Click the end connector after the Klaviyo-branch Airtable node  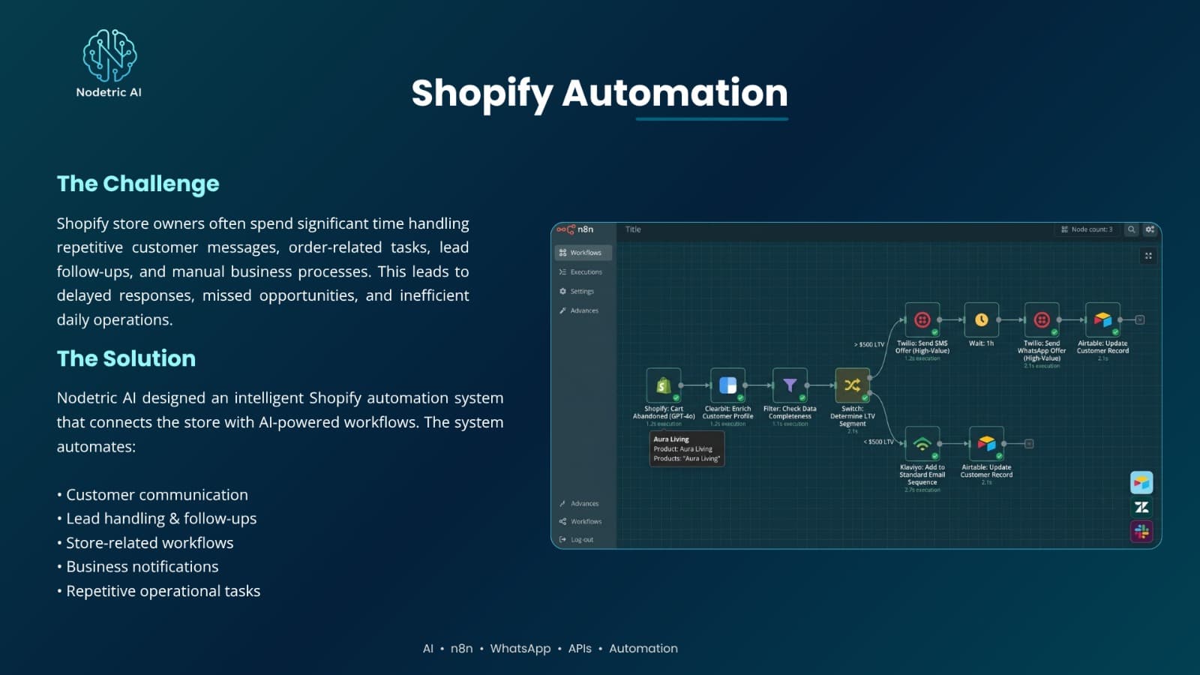point(1029,444)
